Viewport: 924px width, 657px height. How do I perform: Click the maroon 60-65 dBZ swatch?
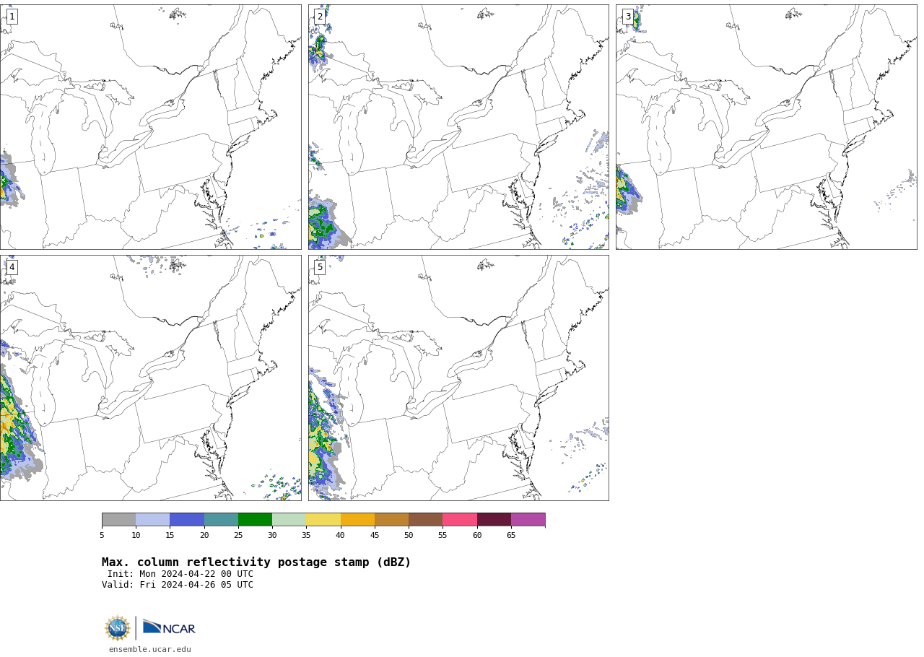[x=494, y=520]
